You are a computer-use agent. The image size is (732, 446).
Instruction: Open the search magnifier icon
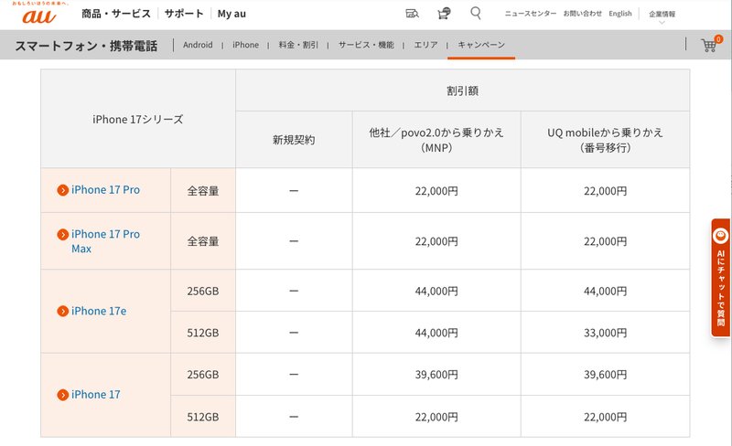pos(476,13)
